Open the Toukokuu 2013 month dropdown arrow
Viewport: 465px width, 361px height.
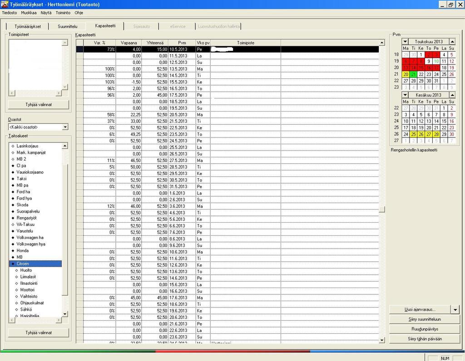(405, 41)
